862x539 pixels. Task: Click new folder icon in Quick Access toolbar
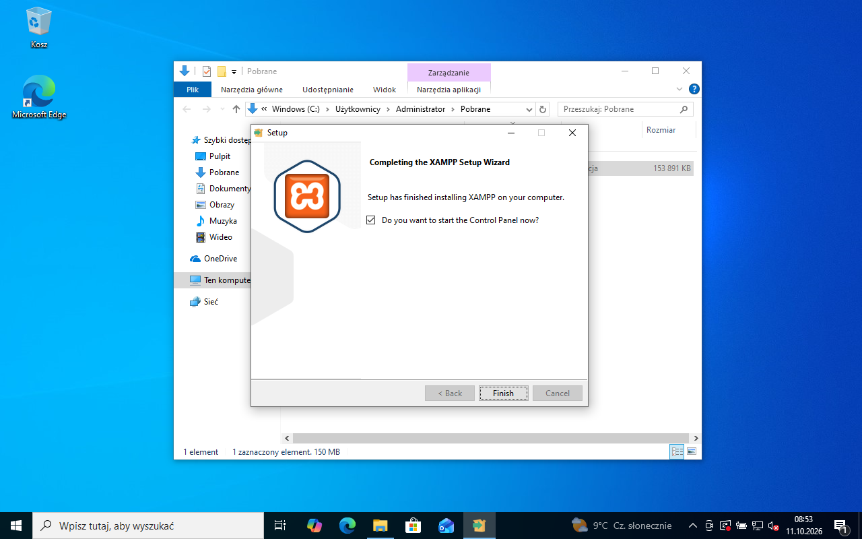(x=222, y=71)
